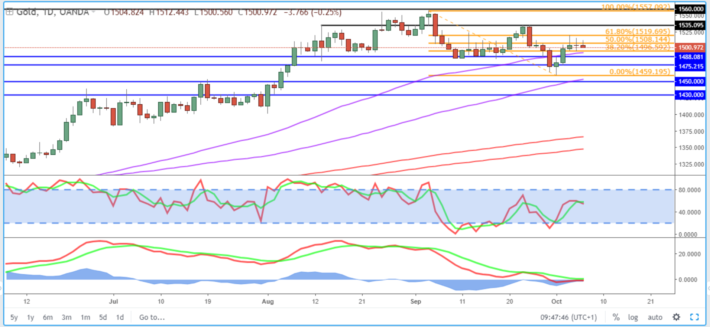Click the 1475.215 support level label
Screen dimensions: 710x327
click(x=690, y=66)
